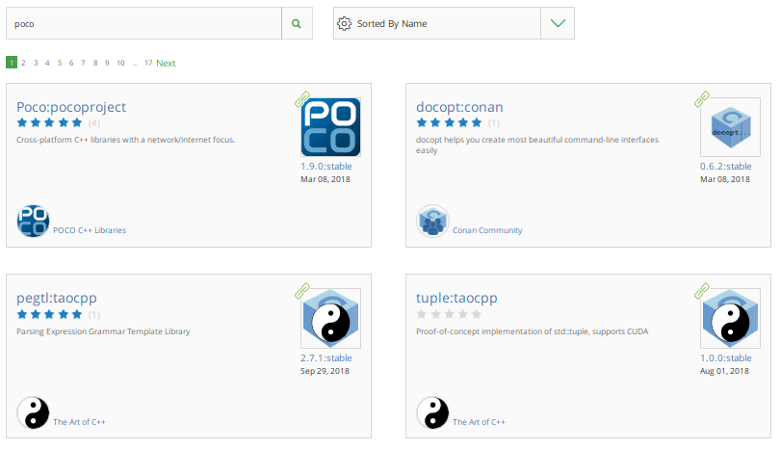Open the POCO C++ Libraries owner link
This screenshot has width=781, height=449.
(90, 230)
